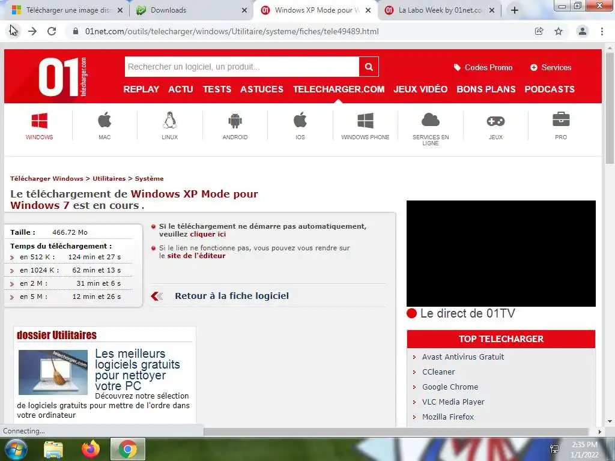Switch to the La Labo Week by 01net tab
This screenshot has height=461, width=615.
(x=435, y=10)
